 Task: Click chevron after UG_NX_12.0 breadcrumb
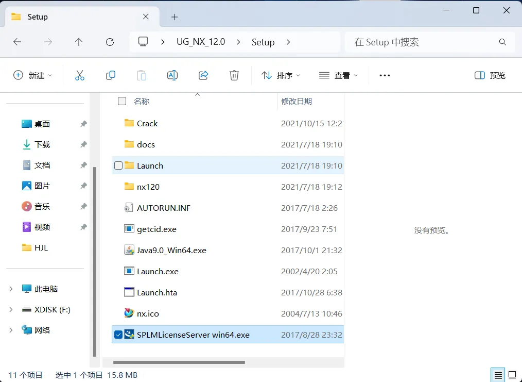238,42
